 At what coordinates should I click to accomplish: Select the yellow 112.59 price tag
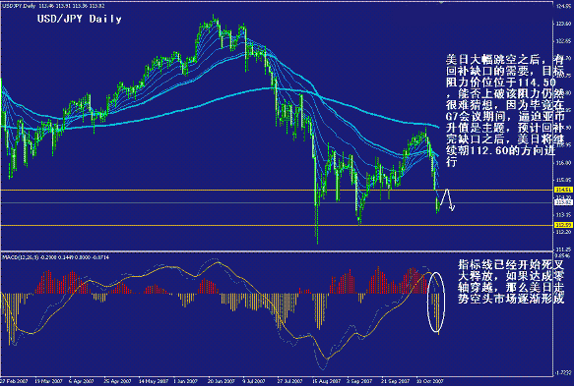tap(563, 225)
